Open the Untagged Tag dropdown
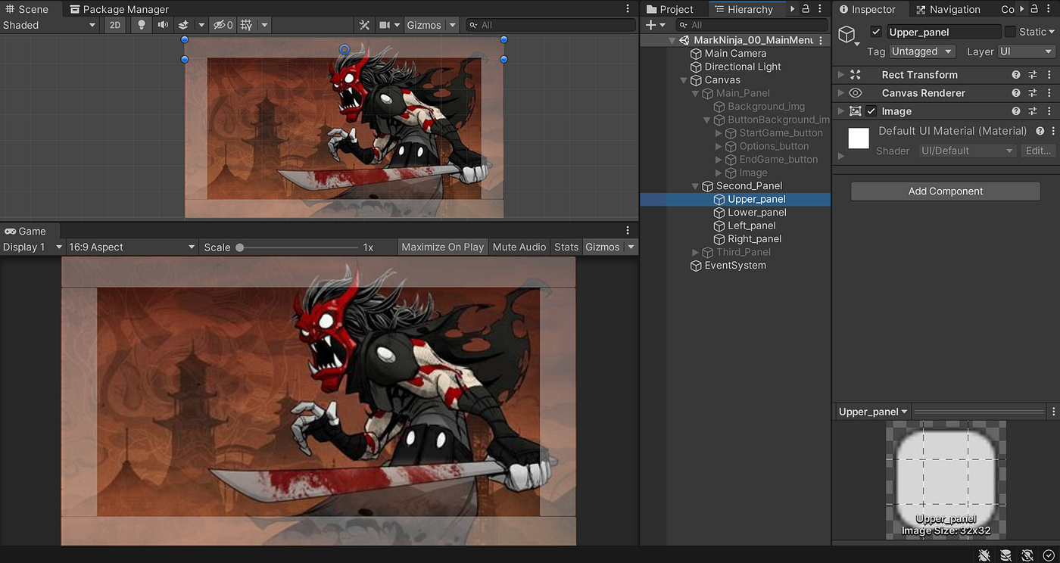1060x563 pixels. click(x=921, y=51)
